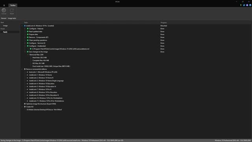Screen dimensions: 252x142
Task: Select the Clean pending operations row
Action: 38,40
